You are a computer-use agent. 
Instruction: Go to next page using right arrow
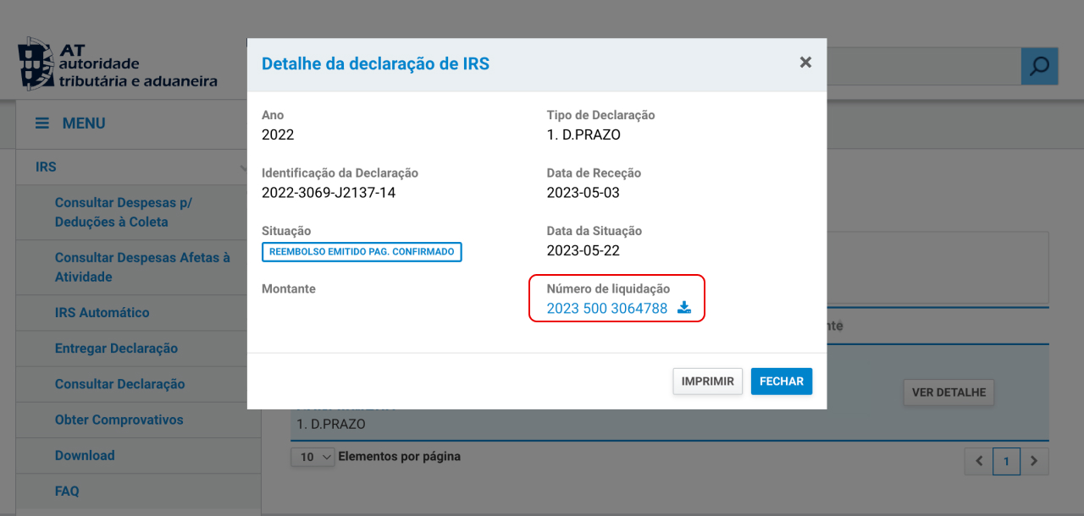[x=1034, y=461]
